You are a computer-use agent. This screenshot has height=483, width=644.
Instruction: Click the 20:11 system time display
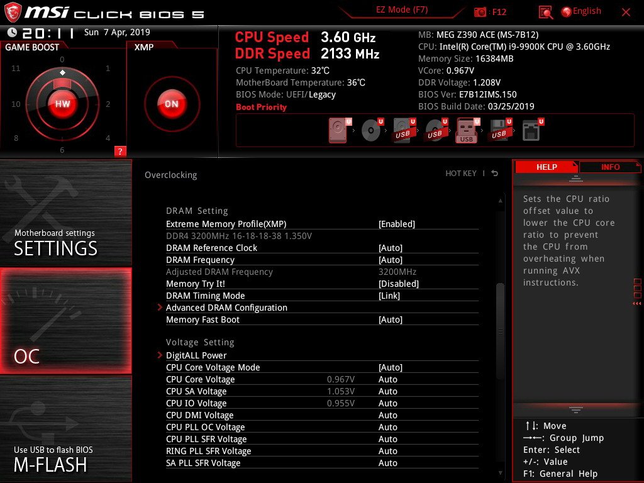point(48,33)
